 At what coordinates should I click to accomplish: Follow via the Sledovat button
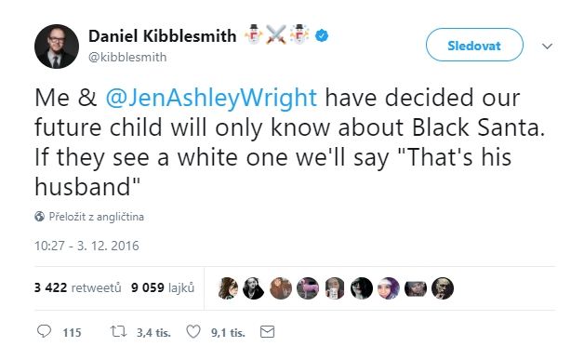[x=474, y=45]
